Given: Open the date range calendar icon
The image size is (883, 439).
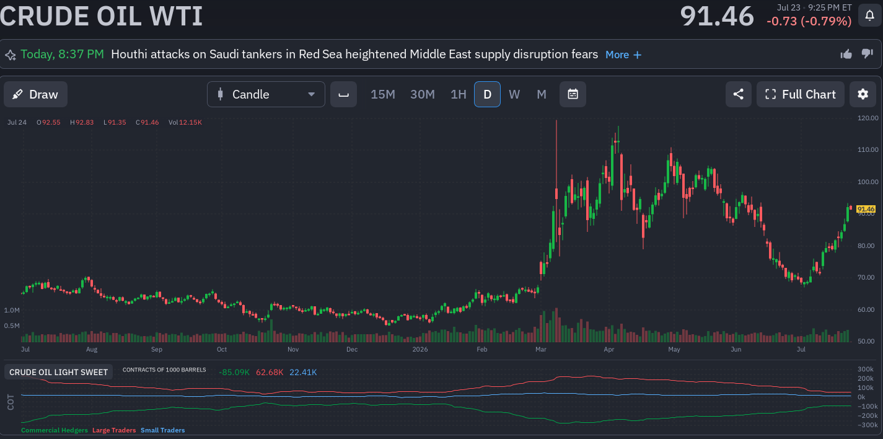Looking at the screenshot, I should (x=573, y=94).
